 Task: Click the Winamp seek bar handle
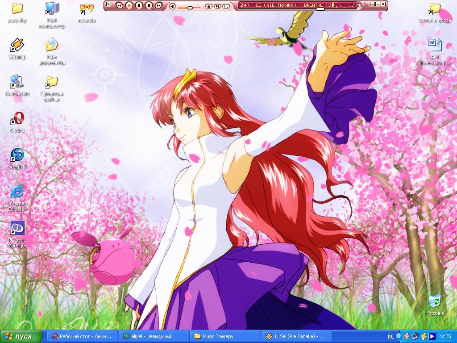pos(320,9)
